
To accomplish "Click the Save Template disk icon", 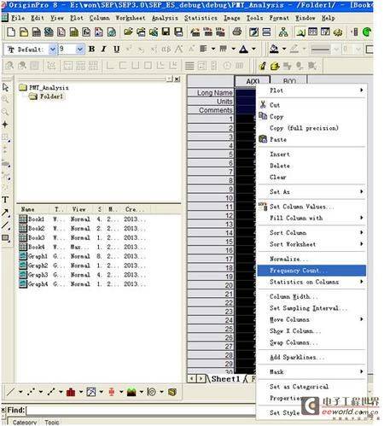I will coord(178,32).
